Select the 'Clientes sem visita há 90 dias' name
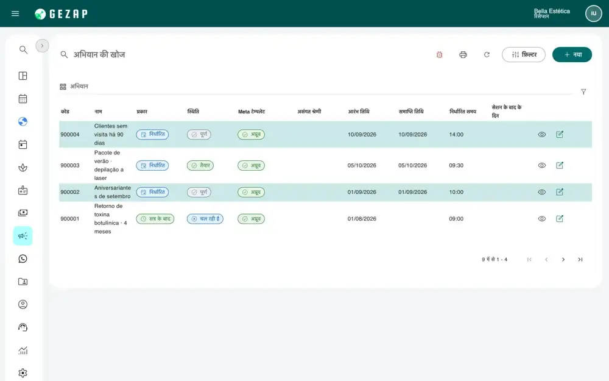 click(111, 135)
